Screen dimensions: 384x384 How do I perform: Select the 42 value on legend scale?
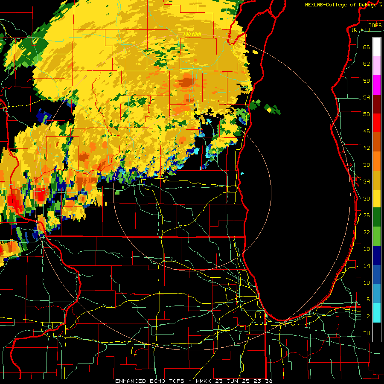coord(367,148)
